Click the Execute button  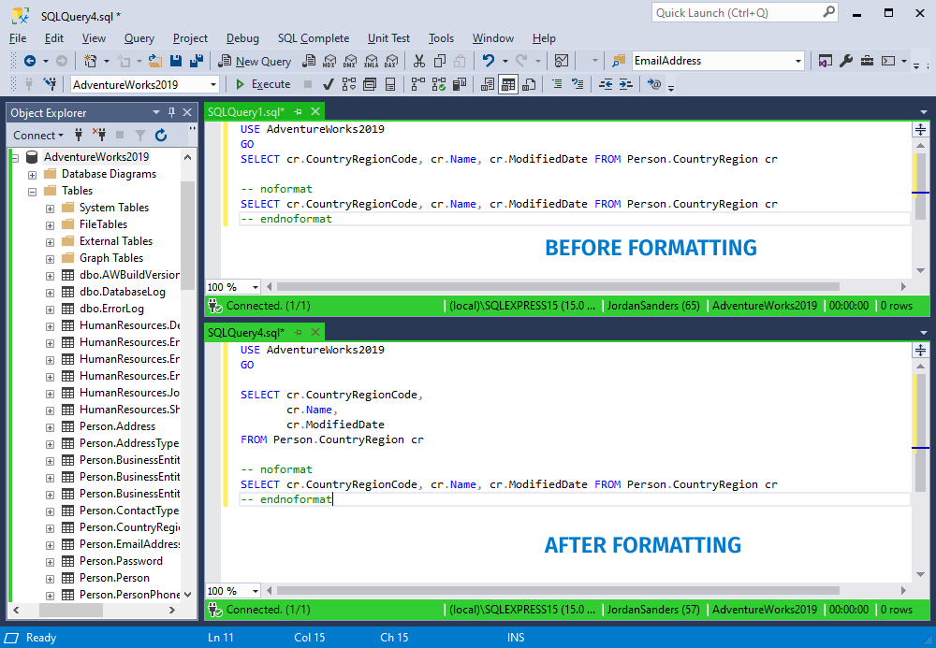click(263, 84)
